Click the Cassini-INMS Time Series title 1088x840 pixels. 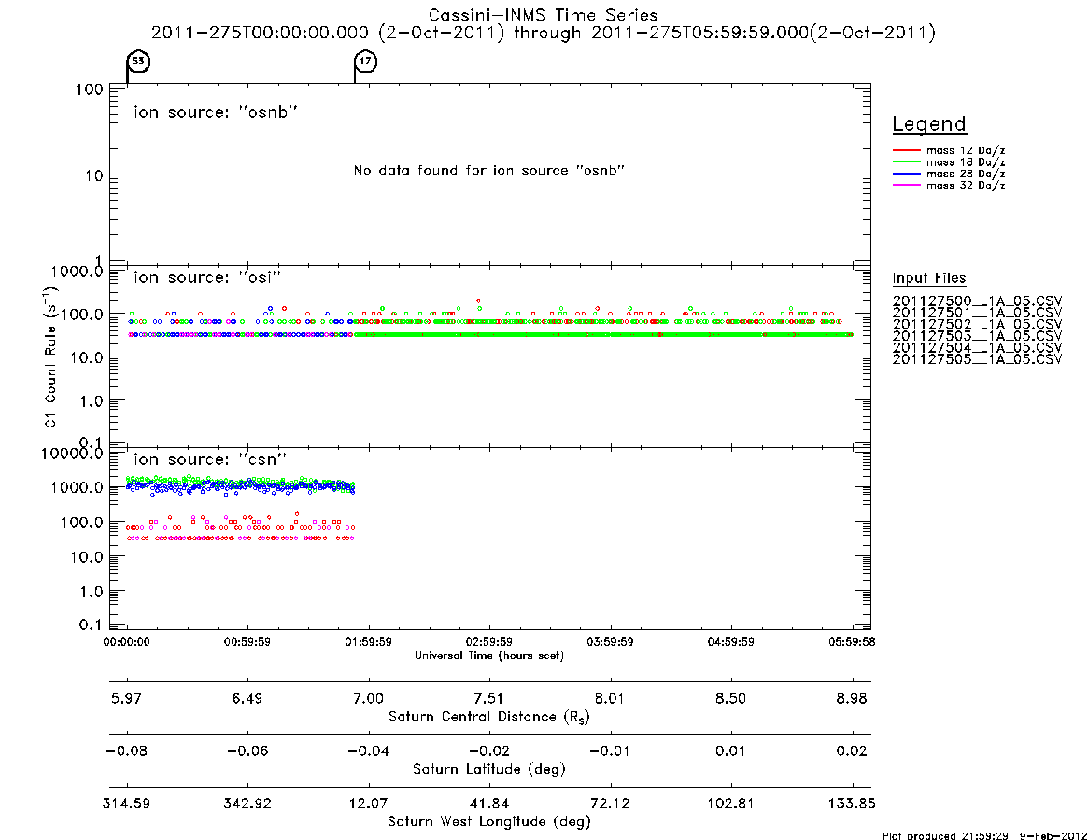544,15
